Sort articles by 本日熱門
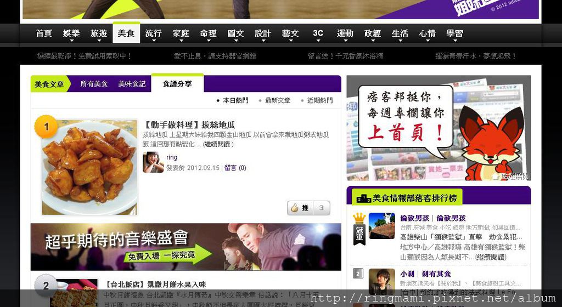This screenshot has height=307, width=562. click(235, 100)
